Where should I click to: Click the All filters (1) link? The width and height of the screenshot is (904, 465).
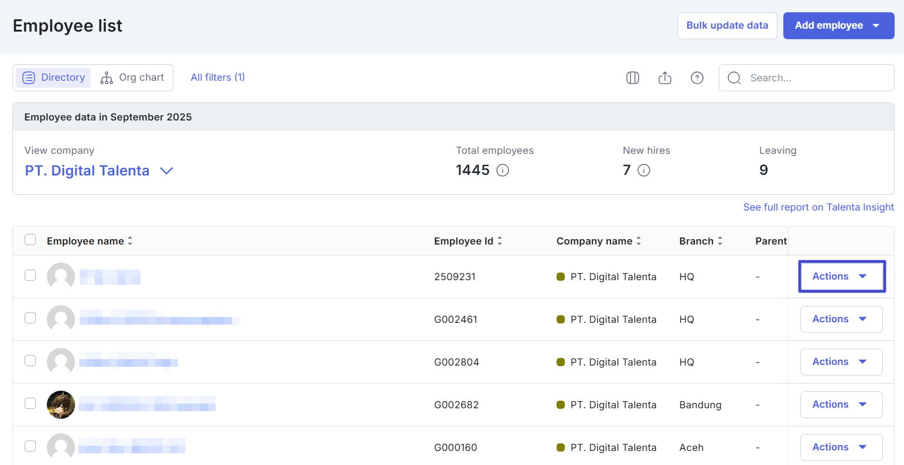(218, 77)
